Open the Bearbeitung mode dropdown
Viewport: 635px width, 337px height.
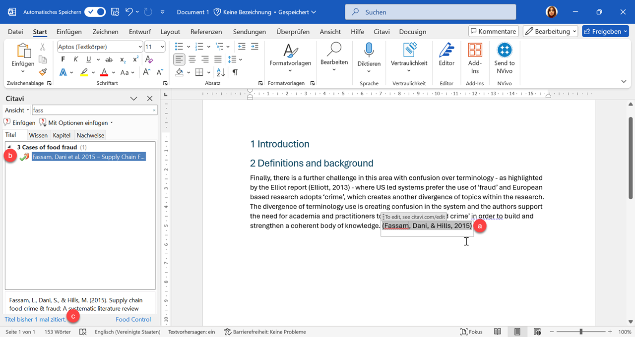pyautogui.click(x=551, y=31)
